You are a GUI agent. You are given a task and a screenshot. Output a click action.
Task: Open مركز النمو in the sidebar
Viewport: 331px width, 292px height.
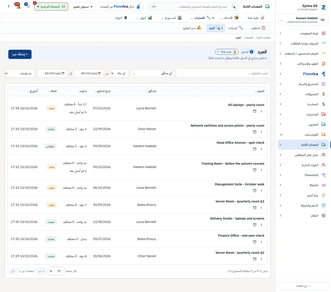coord(303,195)
